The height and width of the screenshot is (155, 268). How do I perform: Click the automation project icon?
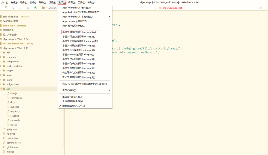pos(1,26)
